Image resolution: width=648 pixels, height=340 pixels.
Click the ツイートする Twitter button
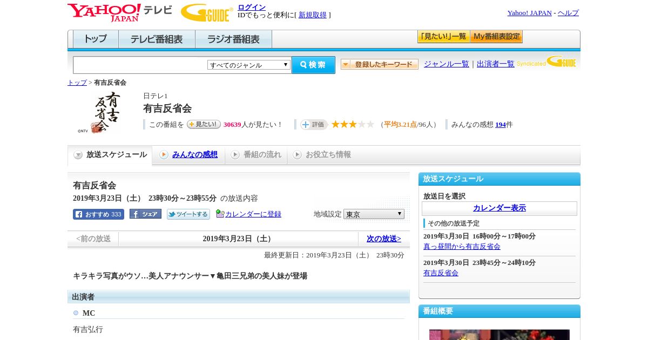pos(188,214)
